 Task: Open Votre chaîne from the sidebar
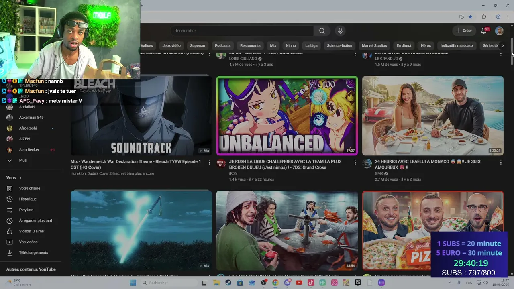[x=31, y=188]
